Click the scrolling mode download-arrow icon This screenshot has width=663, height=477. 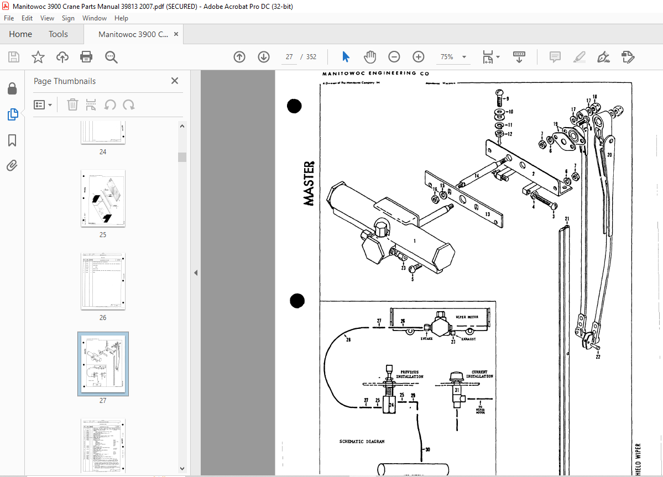pos(519,56)
